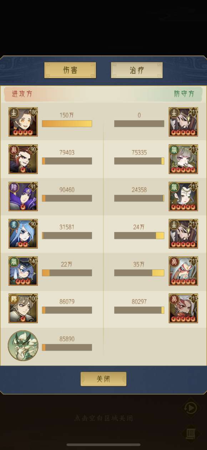Select the blue-haired level 90 hero portrait
The image size is (207, 450).
tap(23, 234)
